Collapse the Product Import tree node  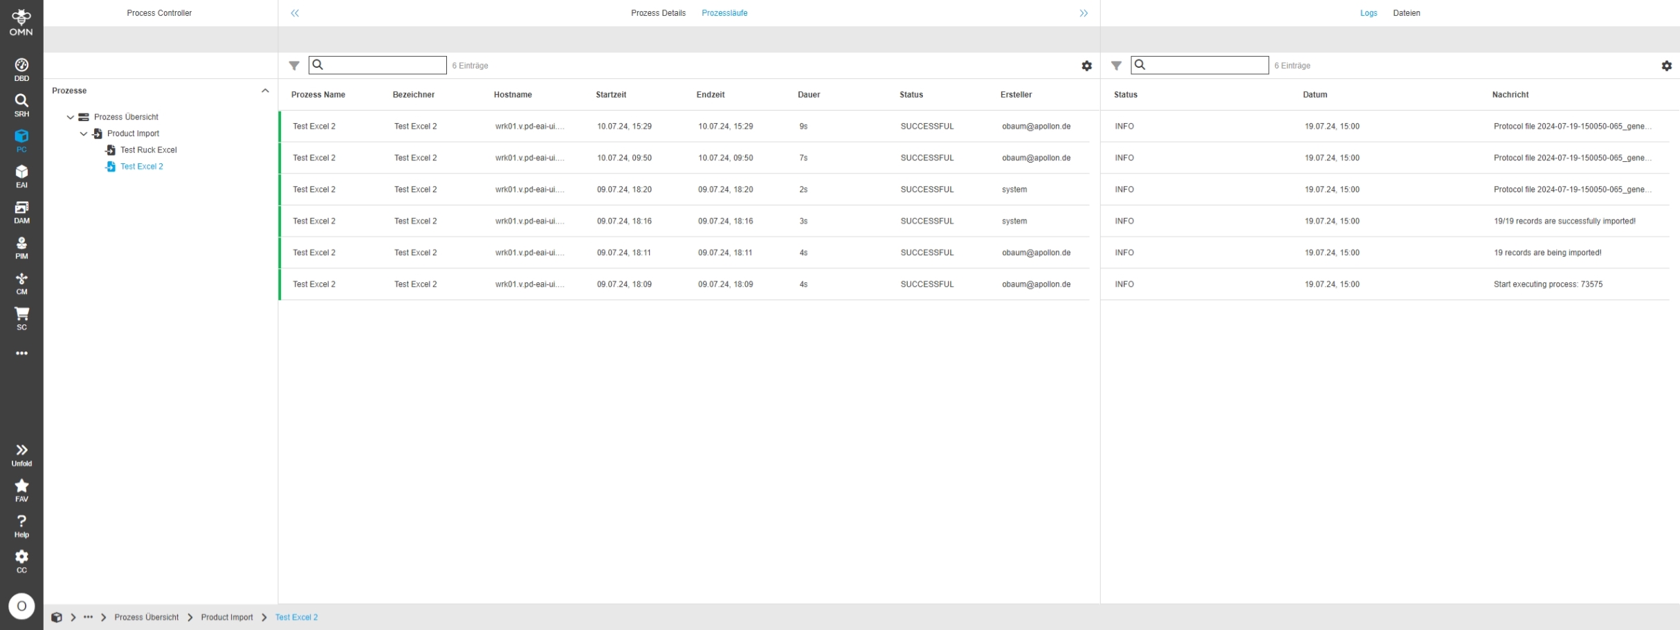[84, 134]
